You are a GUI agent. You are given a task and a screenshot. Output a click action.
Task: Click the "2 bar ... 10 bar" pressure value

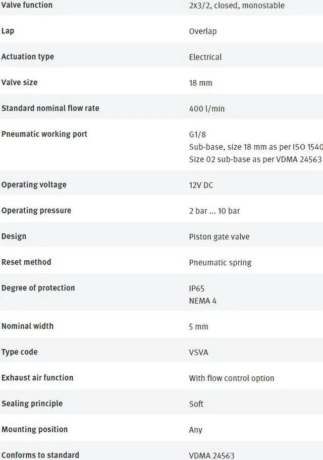[214, 211]
